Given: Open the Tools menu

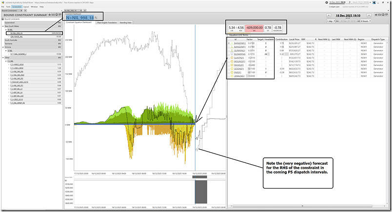Looking at the screenshot, I should [x=9, y=7].
